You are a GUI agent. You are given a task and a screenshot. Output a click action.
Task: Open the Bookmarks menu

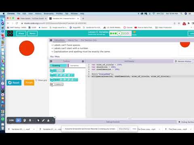click(x=48, y=14)
